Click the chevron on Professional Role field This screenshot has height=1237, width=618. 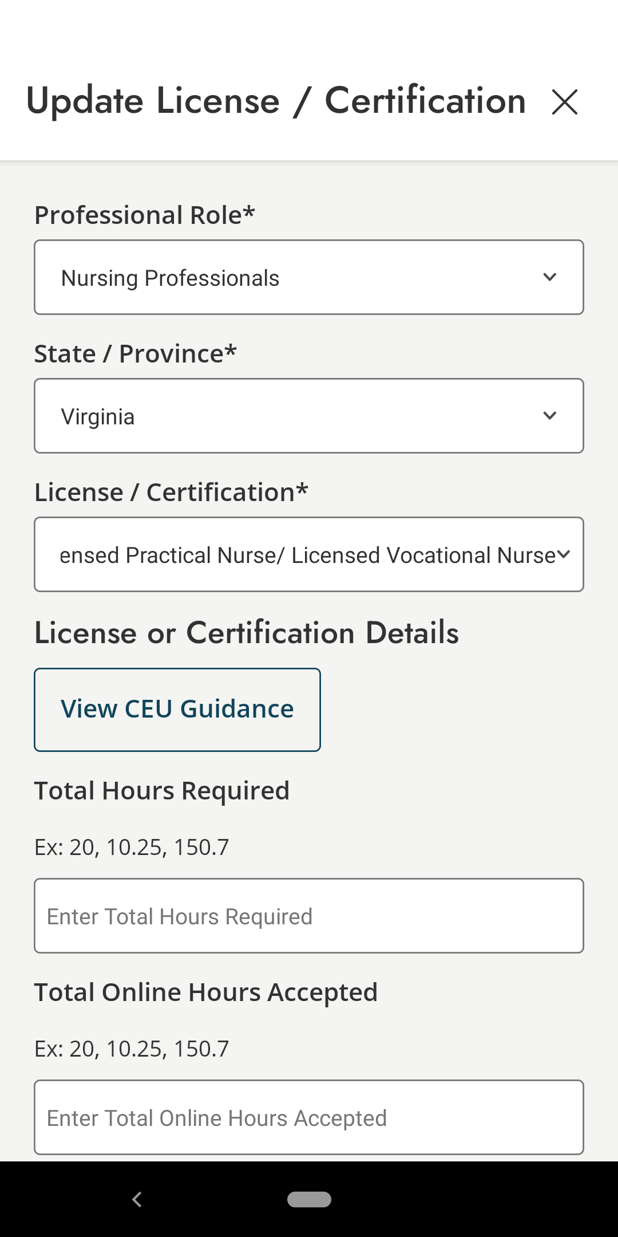coord(549,277)
